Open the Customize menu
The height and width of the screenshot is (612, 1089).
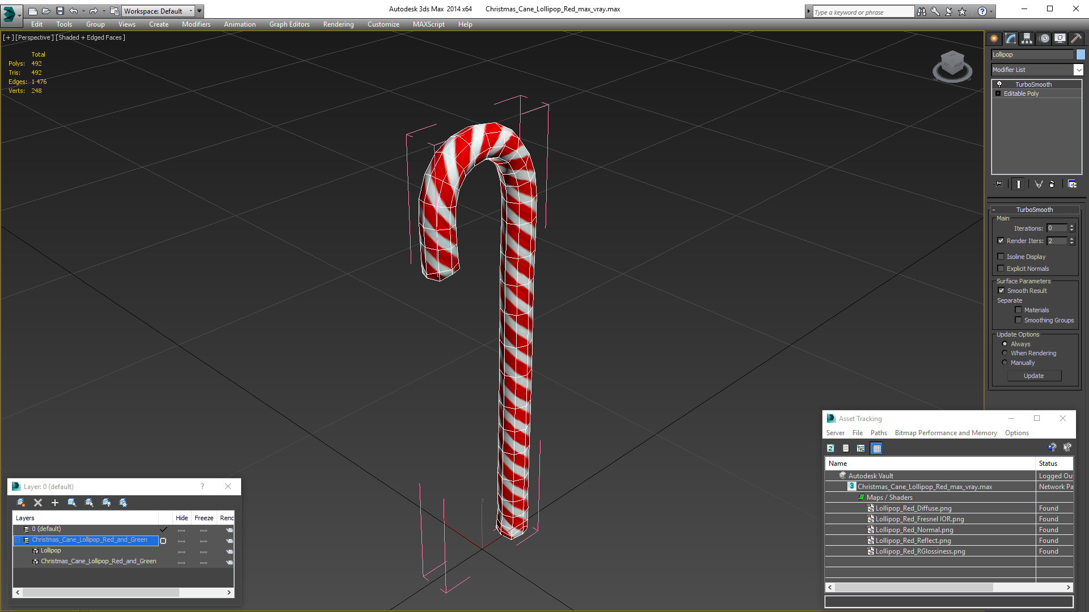coord(383,24)
